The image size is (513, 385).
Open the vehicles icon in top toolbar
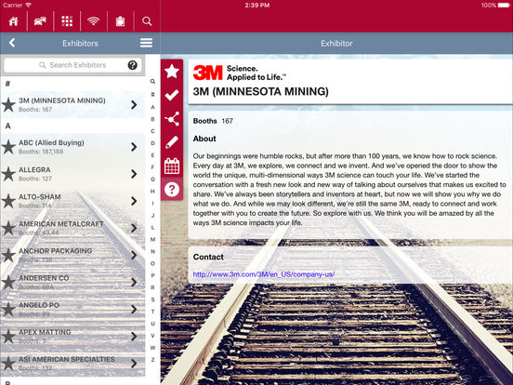(x=40, y=21)
